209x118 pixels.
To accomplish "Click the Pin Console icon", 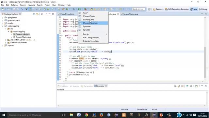I will [x=187, y=86].
